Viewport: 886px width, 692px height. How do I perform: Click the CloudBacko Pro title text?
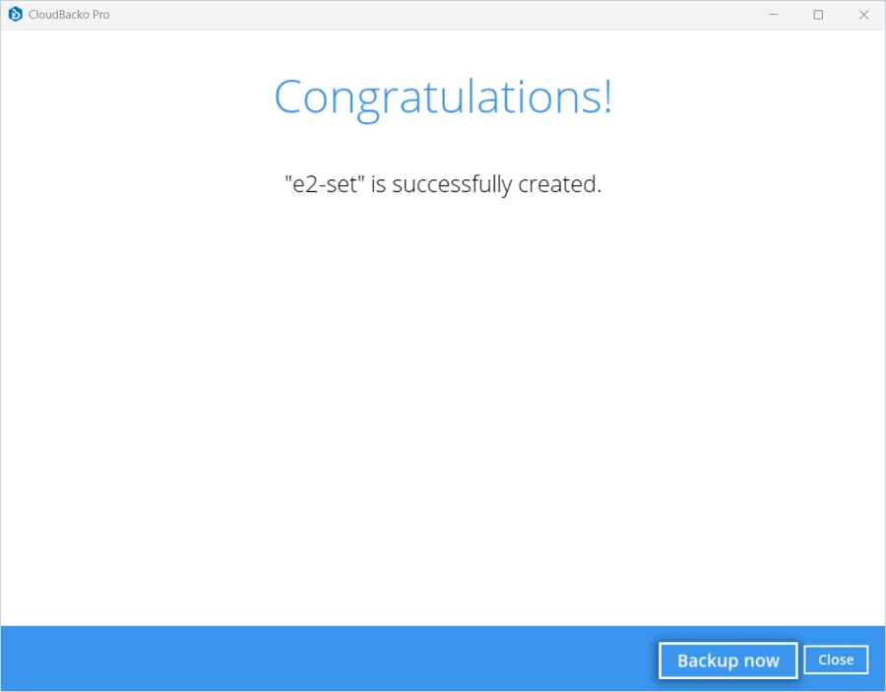point(69,15)
